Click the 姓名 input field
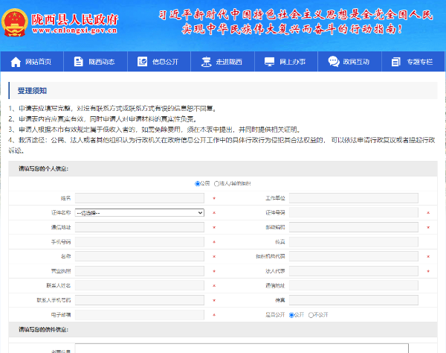The width and height of the screenshot is (446, 353). tap(139, 198)
